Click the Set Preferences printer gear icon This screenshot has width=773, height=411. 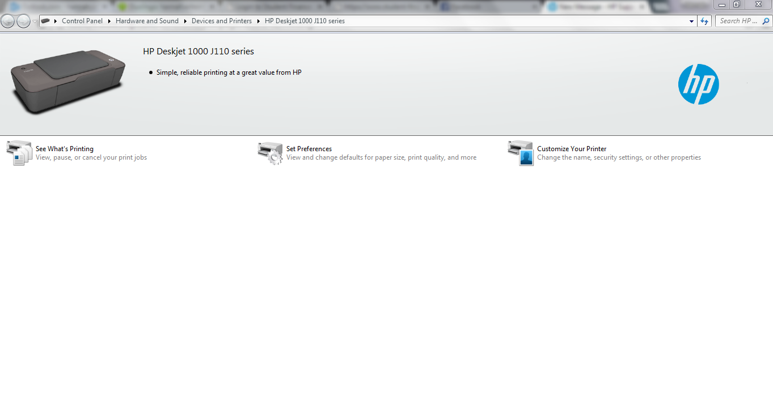pos(270,153)
